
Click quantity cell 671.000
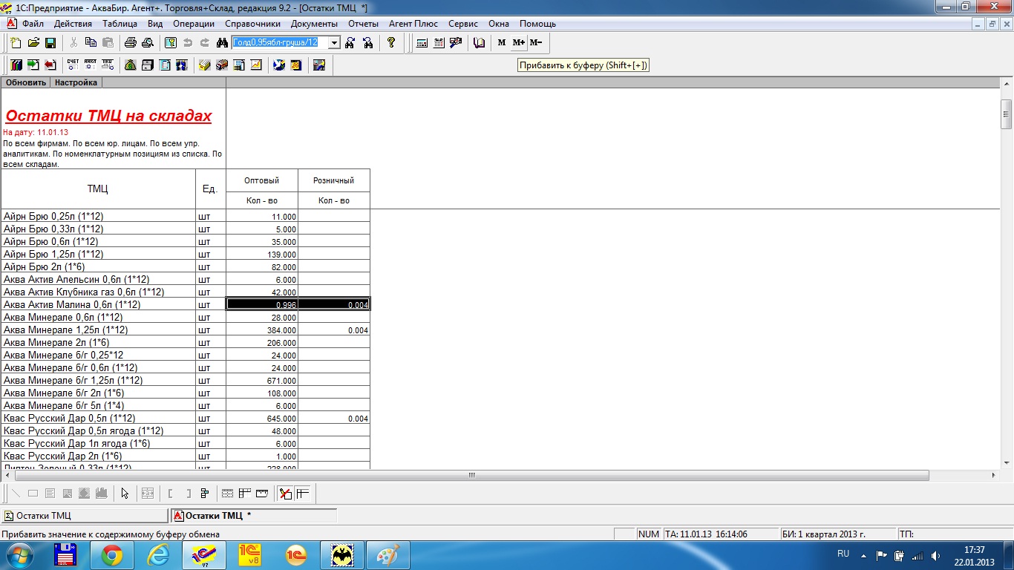[262, 381]
